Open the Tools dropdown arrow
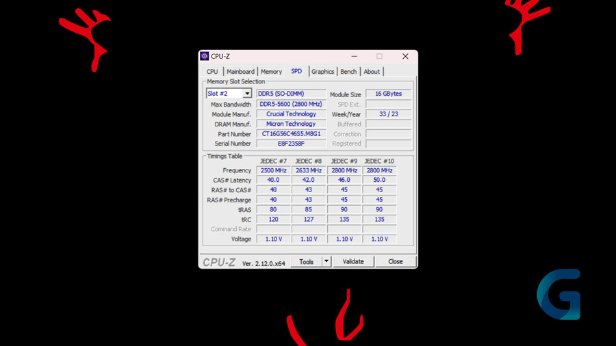This screenshot has height=346, width=616. [x=326, y=261]
